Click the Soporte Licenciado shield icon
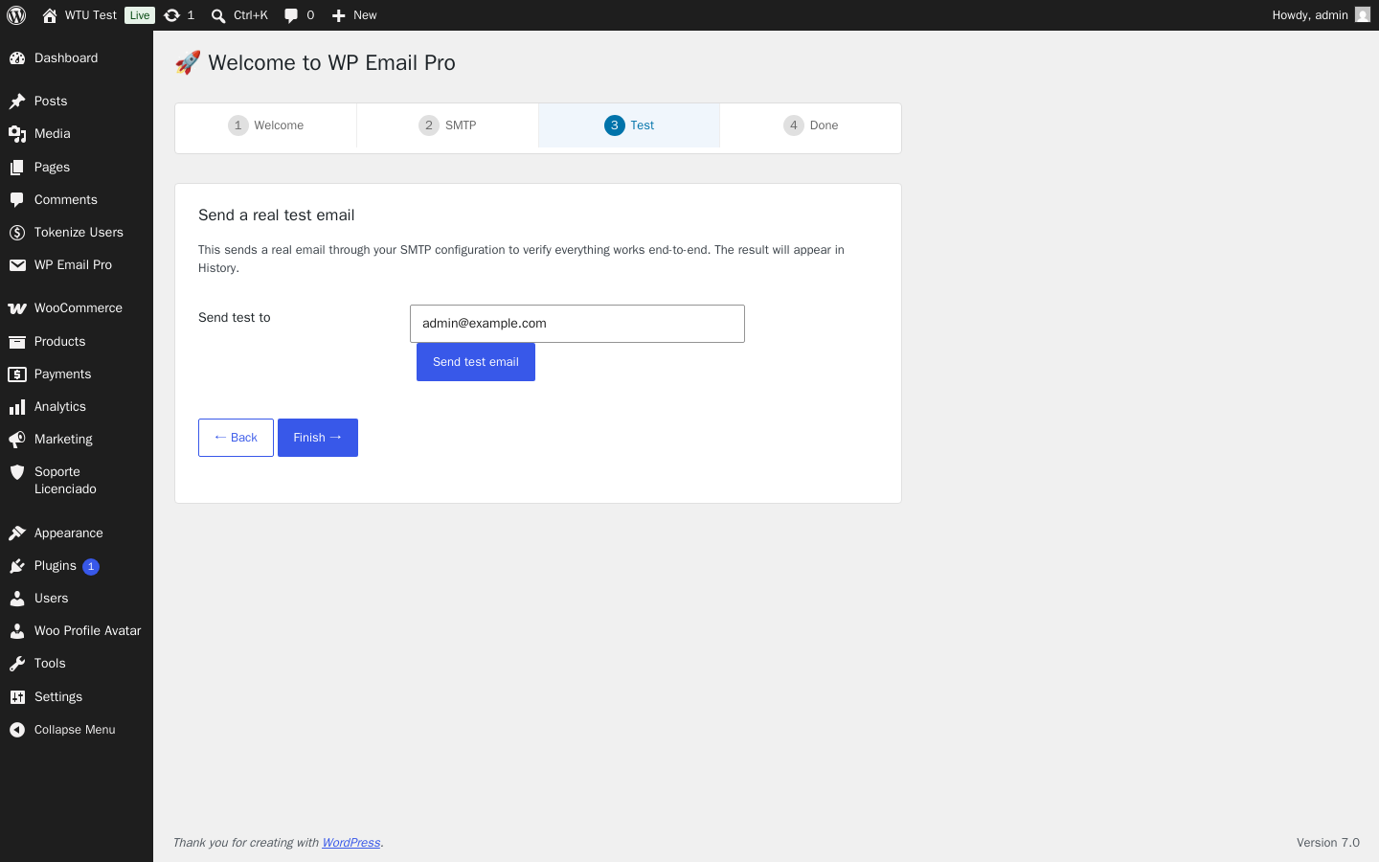The width and height of the screenshot is (1379, 862). pyautogui.click(x=17, y=472)
